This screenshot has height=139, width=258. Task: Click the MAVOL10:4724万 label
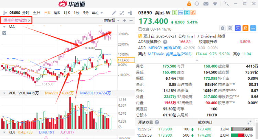pyautogui.click(x=95, y=93)
